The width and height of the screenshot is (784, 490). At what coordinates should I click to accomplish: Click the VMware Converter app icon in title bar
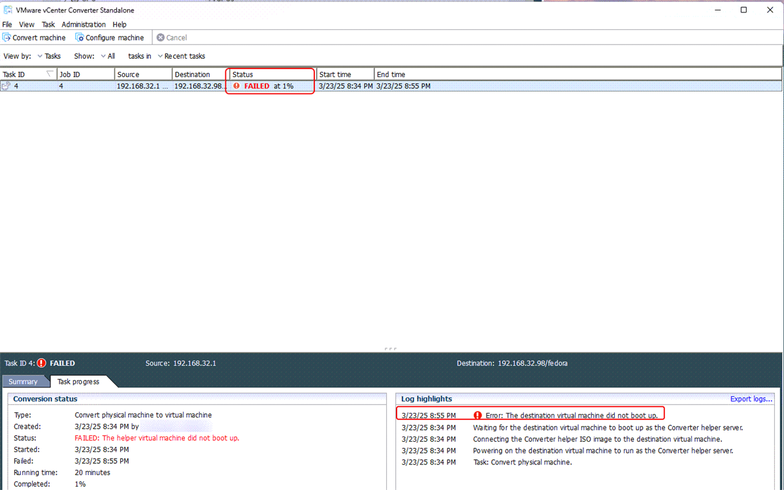coord(8,10)
